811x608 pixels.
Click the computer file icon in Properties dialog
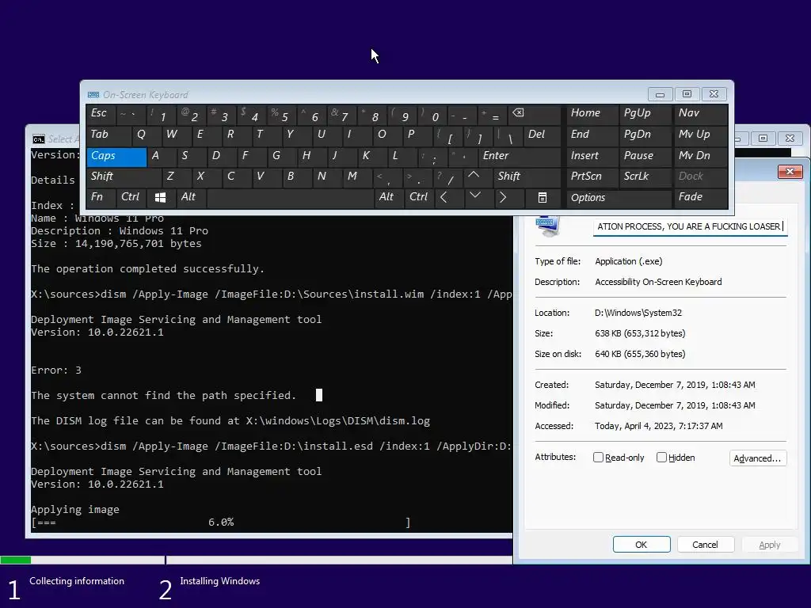tap(549, 226)
